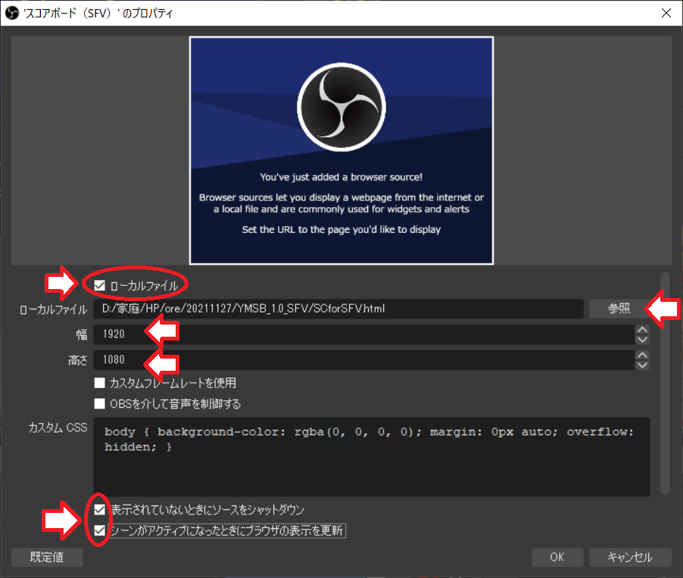
Task: Toggle シーンがアクティブになったときにブラウザの表示を更新 checkbox
Action: point(100,530)
